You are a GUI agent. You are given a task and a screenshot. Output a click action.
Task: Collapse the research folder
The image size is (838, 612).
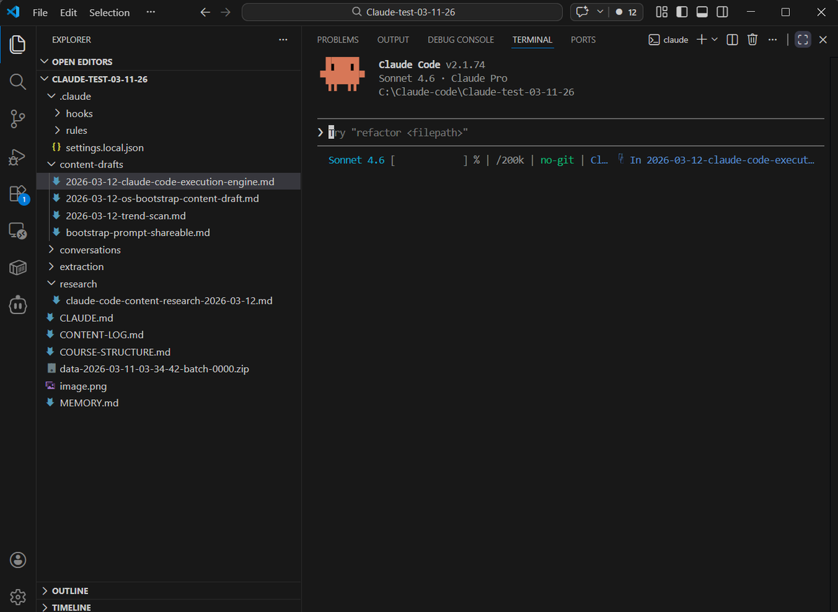(168, 284)
